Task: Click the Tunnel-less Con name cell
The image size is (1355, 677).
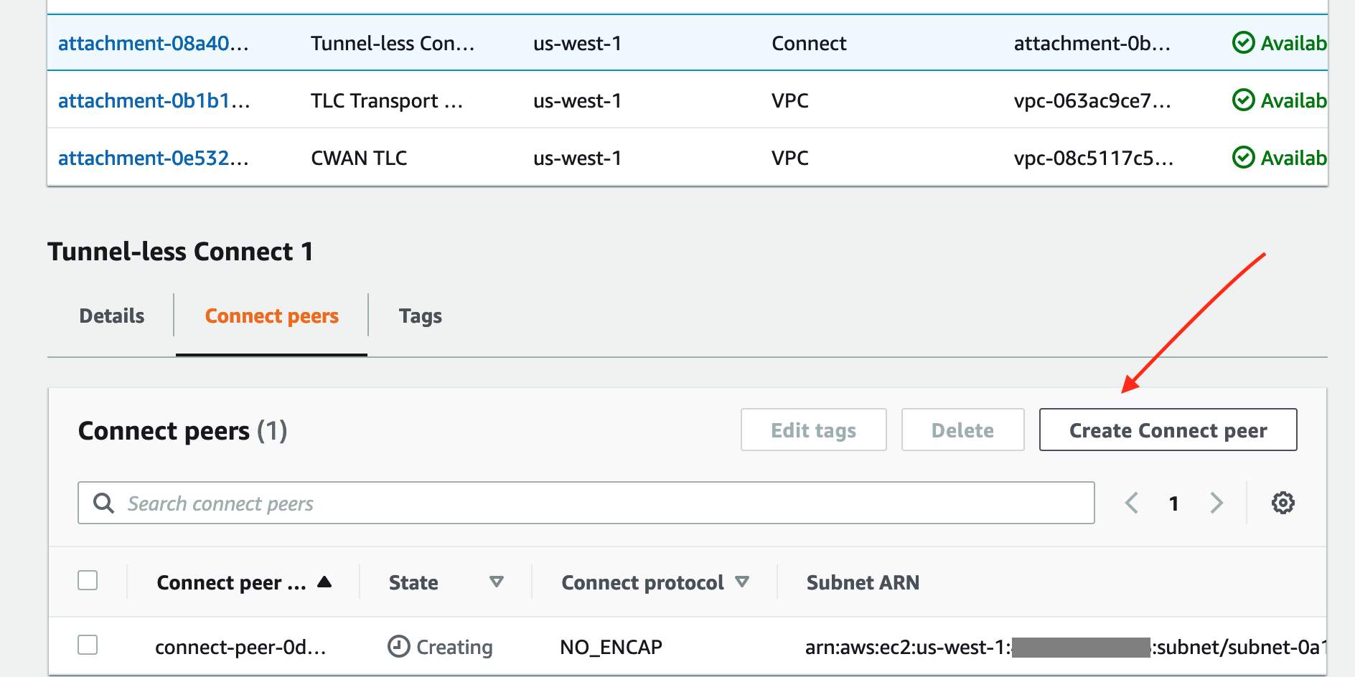Action: click(x=393, y=43)
